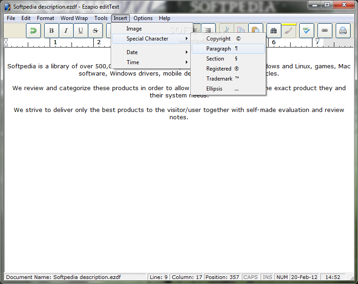
Task: Click the text 'We strive to deliver only'
Action: tap(51, 110)
